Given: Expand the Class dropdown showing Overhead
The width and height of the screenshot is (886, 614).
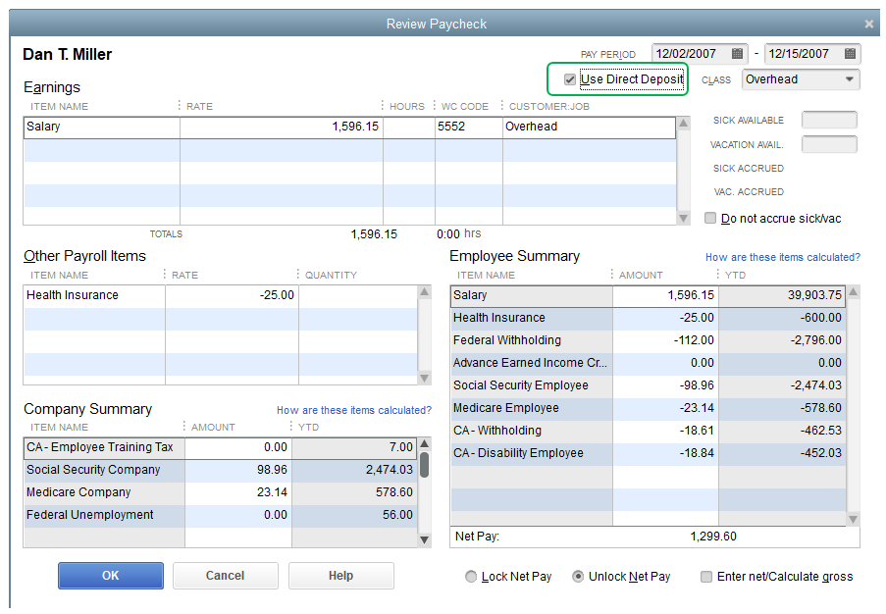Looking at the screenshot, I should coord(849,79).
